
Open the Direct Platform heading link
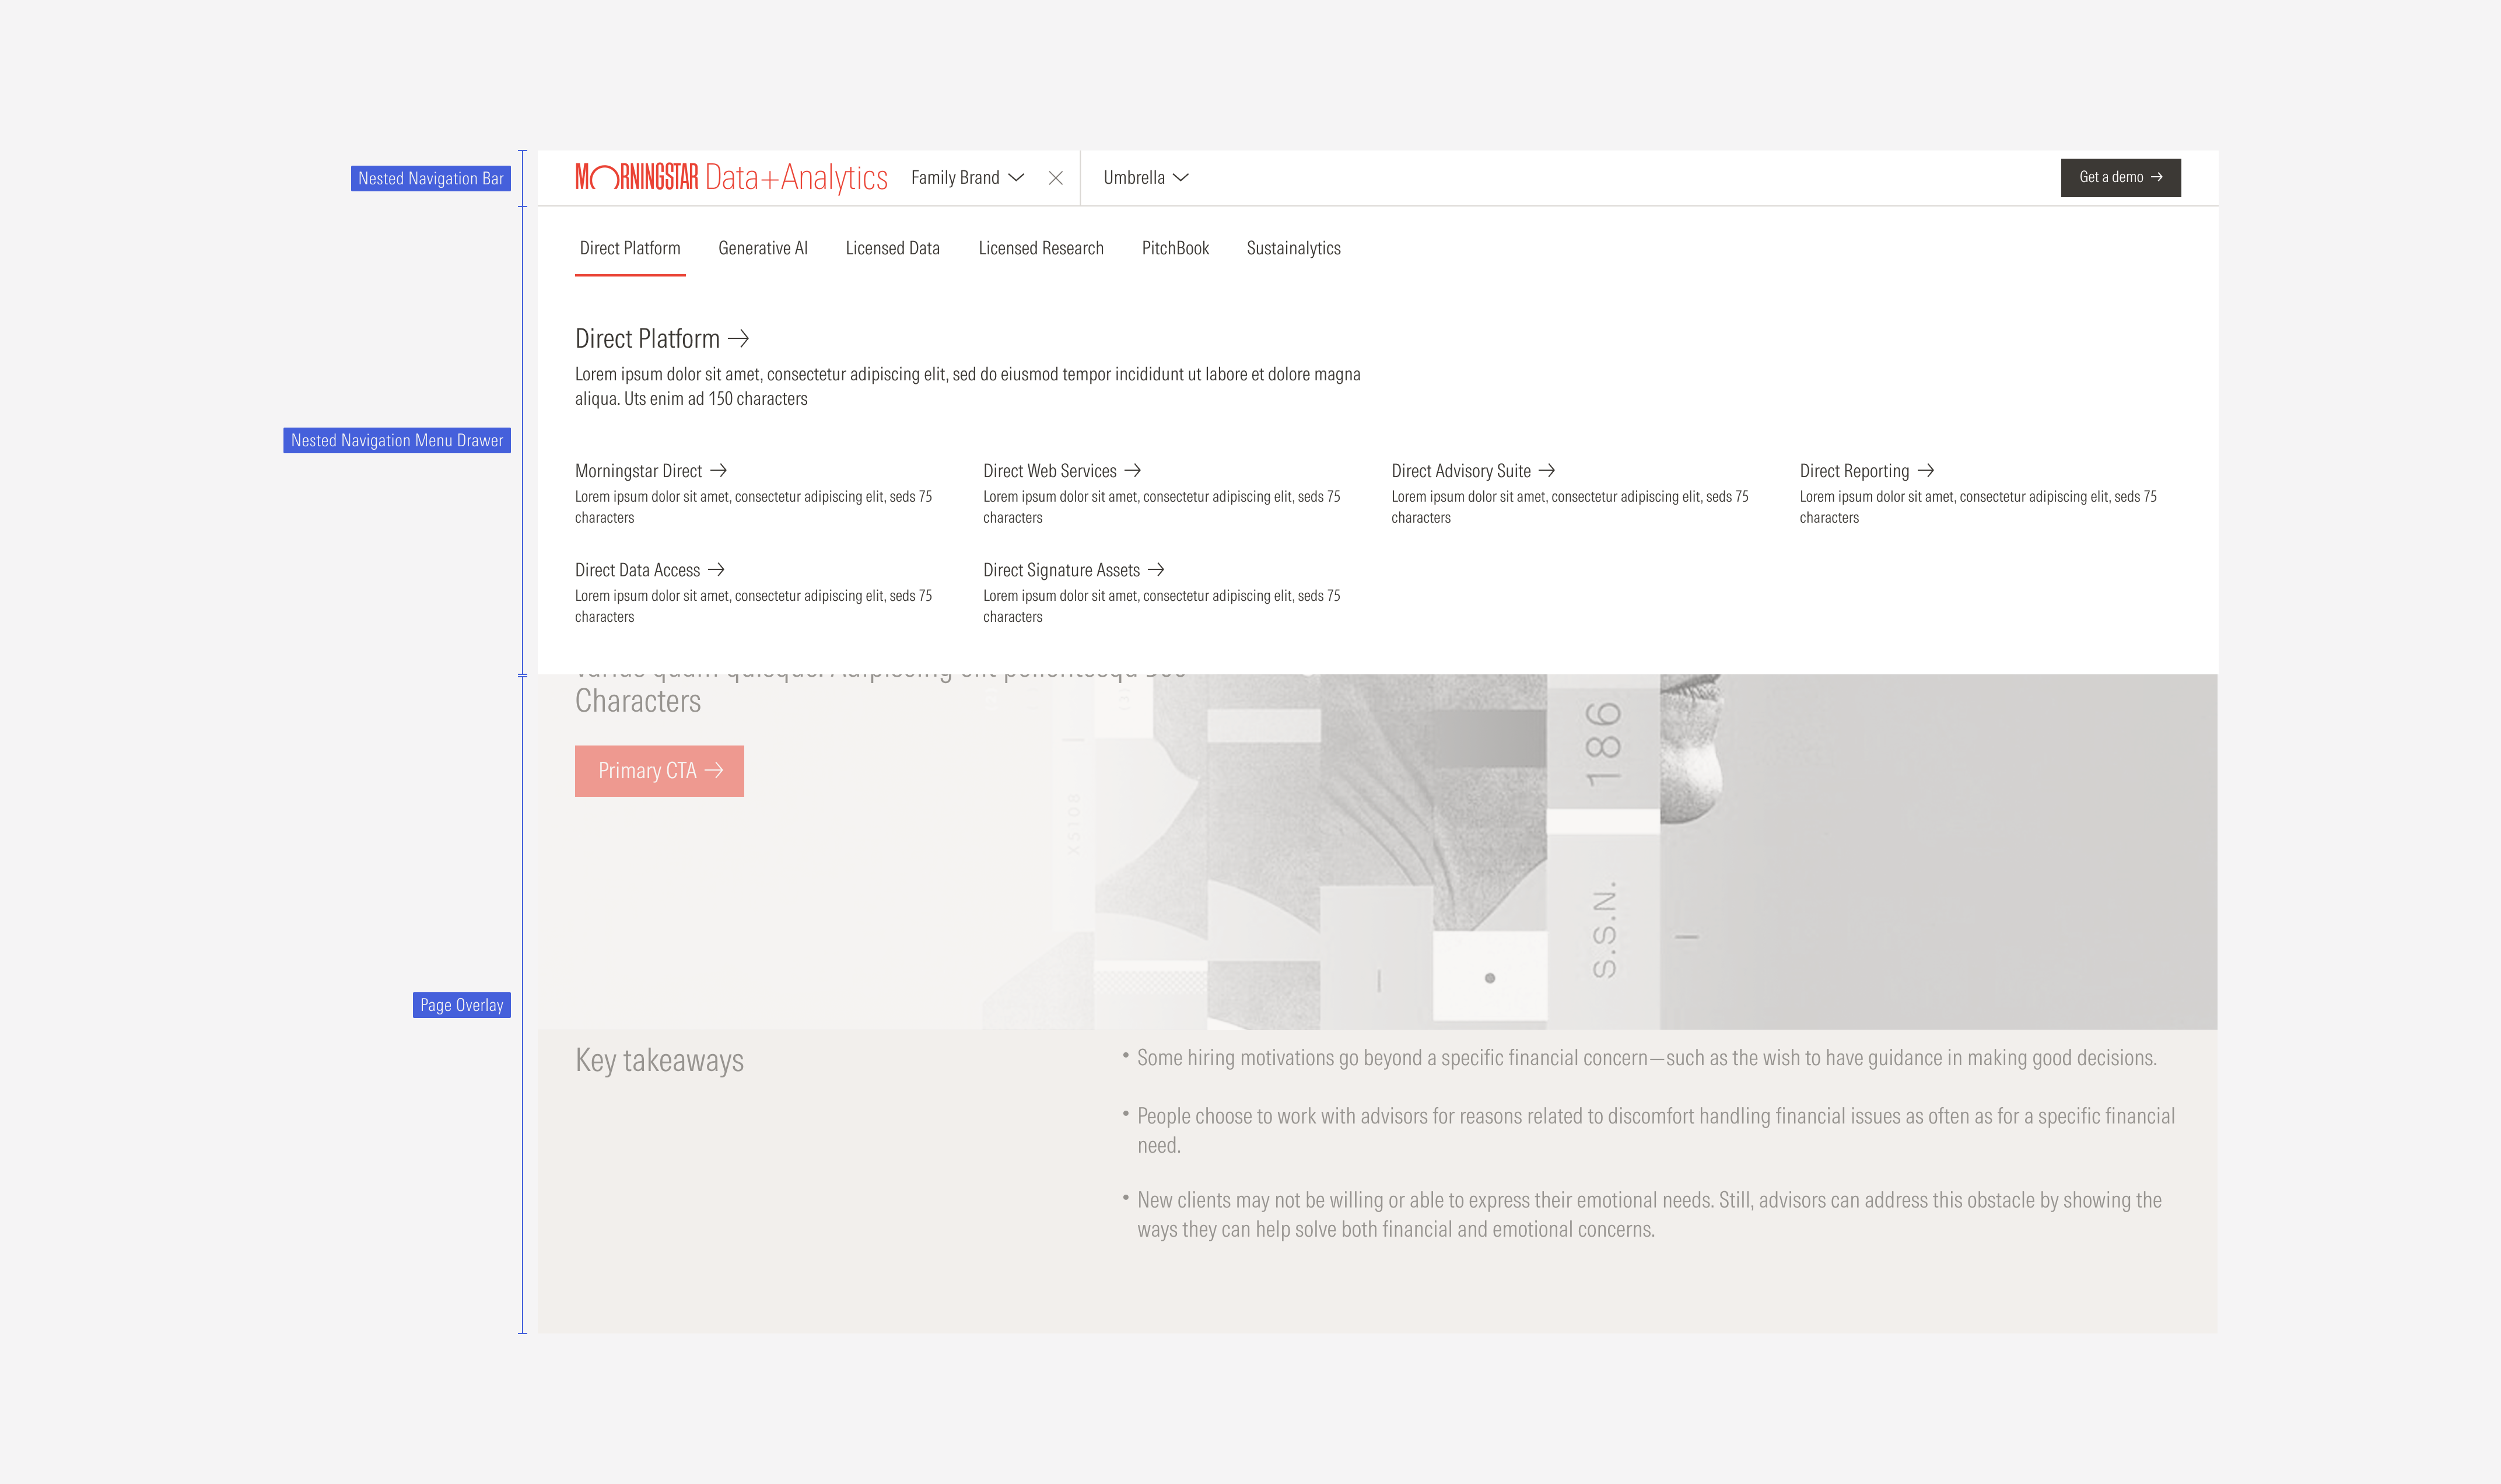(647, 339)
